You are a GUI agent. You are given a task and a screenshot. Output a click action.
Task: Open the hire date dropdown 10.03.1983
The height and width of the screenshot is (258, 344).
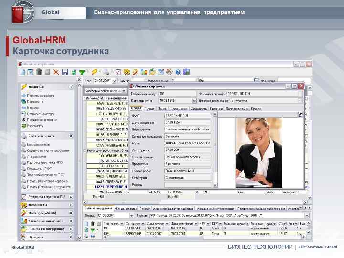pyautogui.click(x=194, y=101)
